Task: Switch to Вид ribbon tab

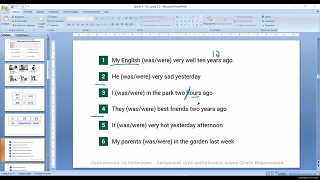Action: (106, 12)
